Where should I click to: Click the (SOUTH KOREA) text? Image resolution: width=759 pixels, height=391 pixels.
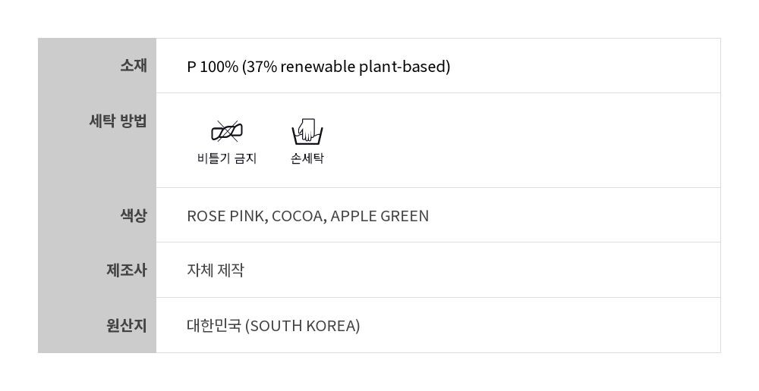[303, 326]
